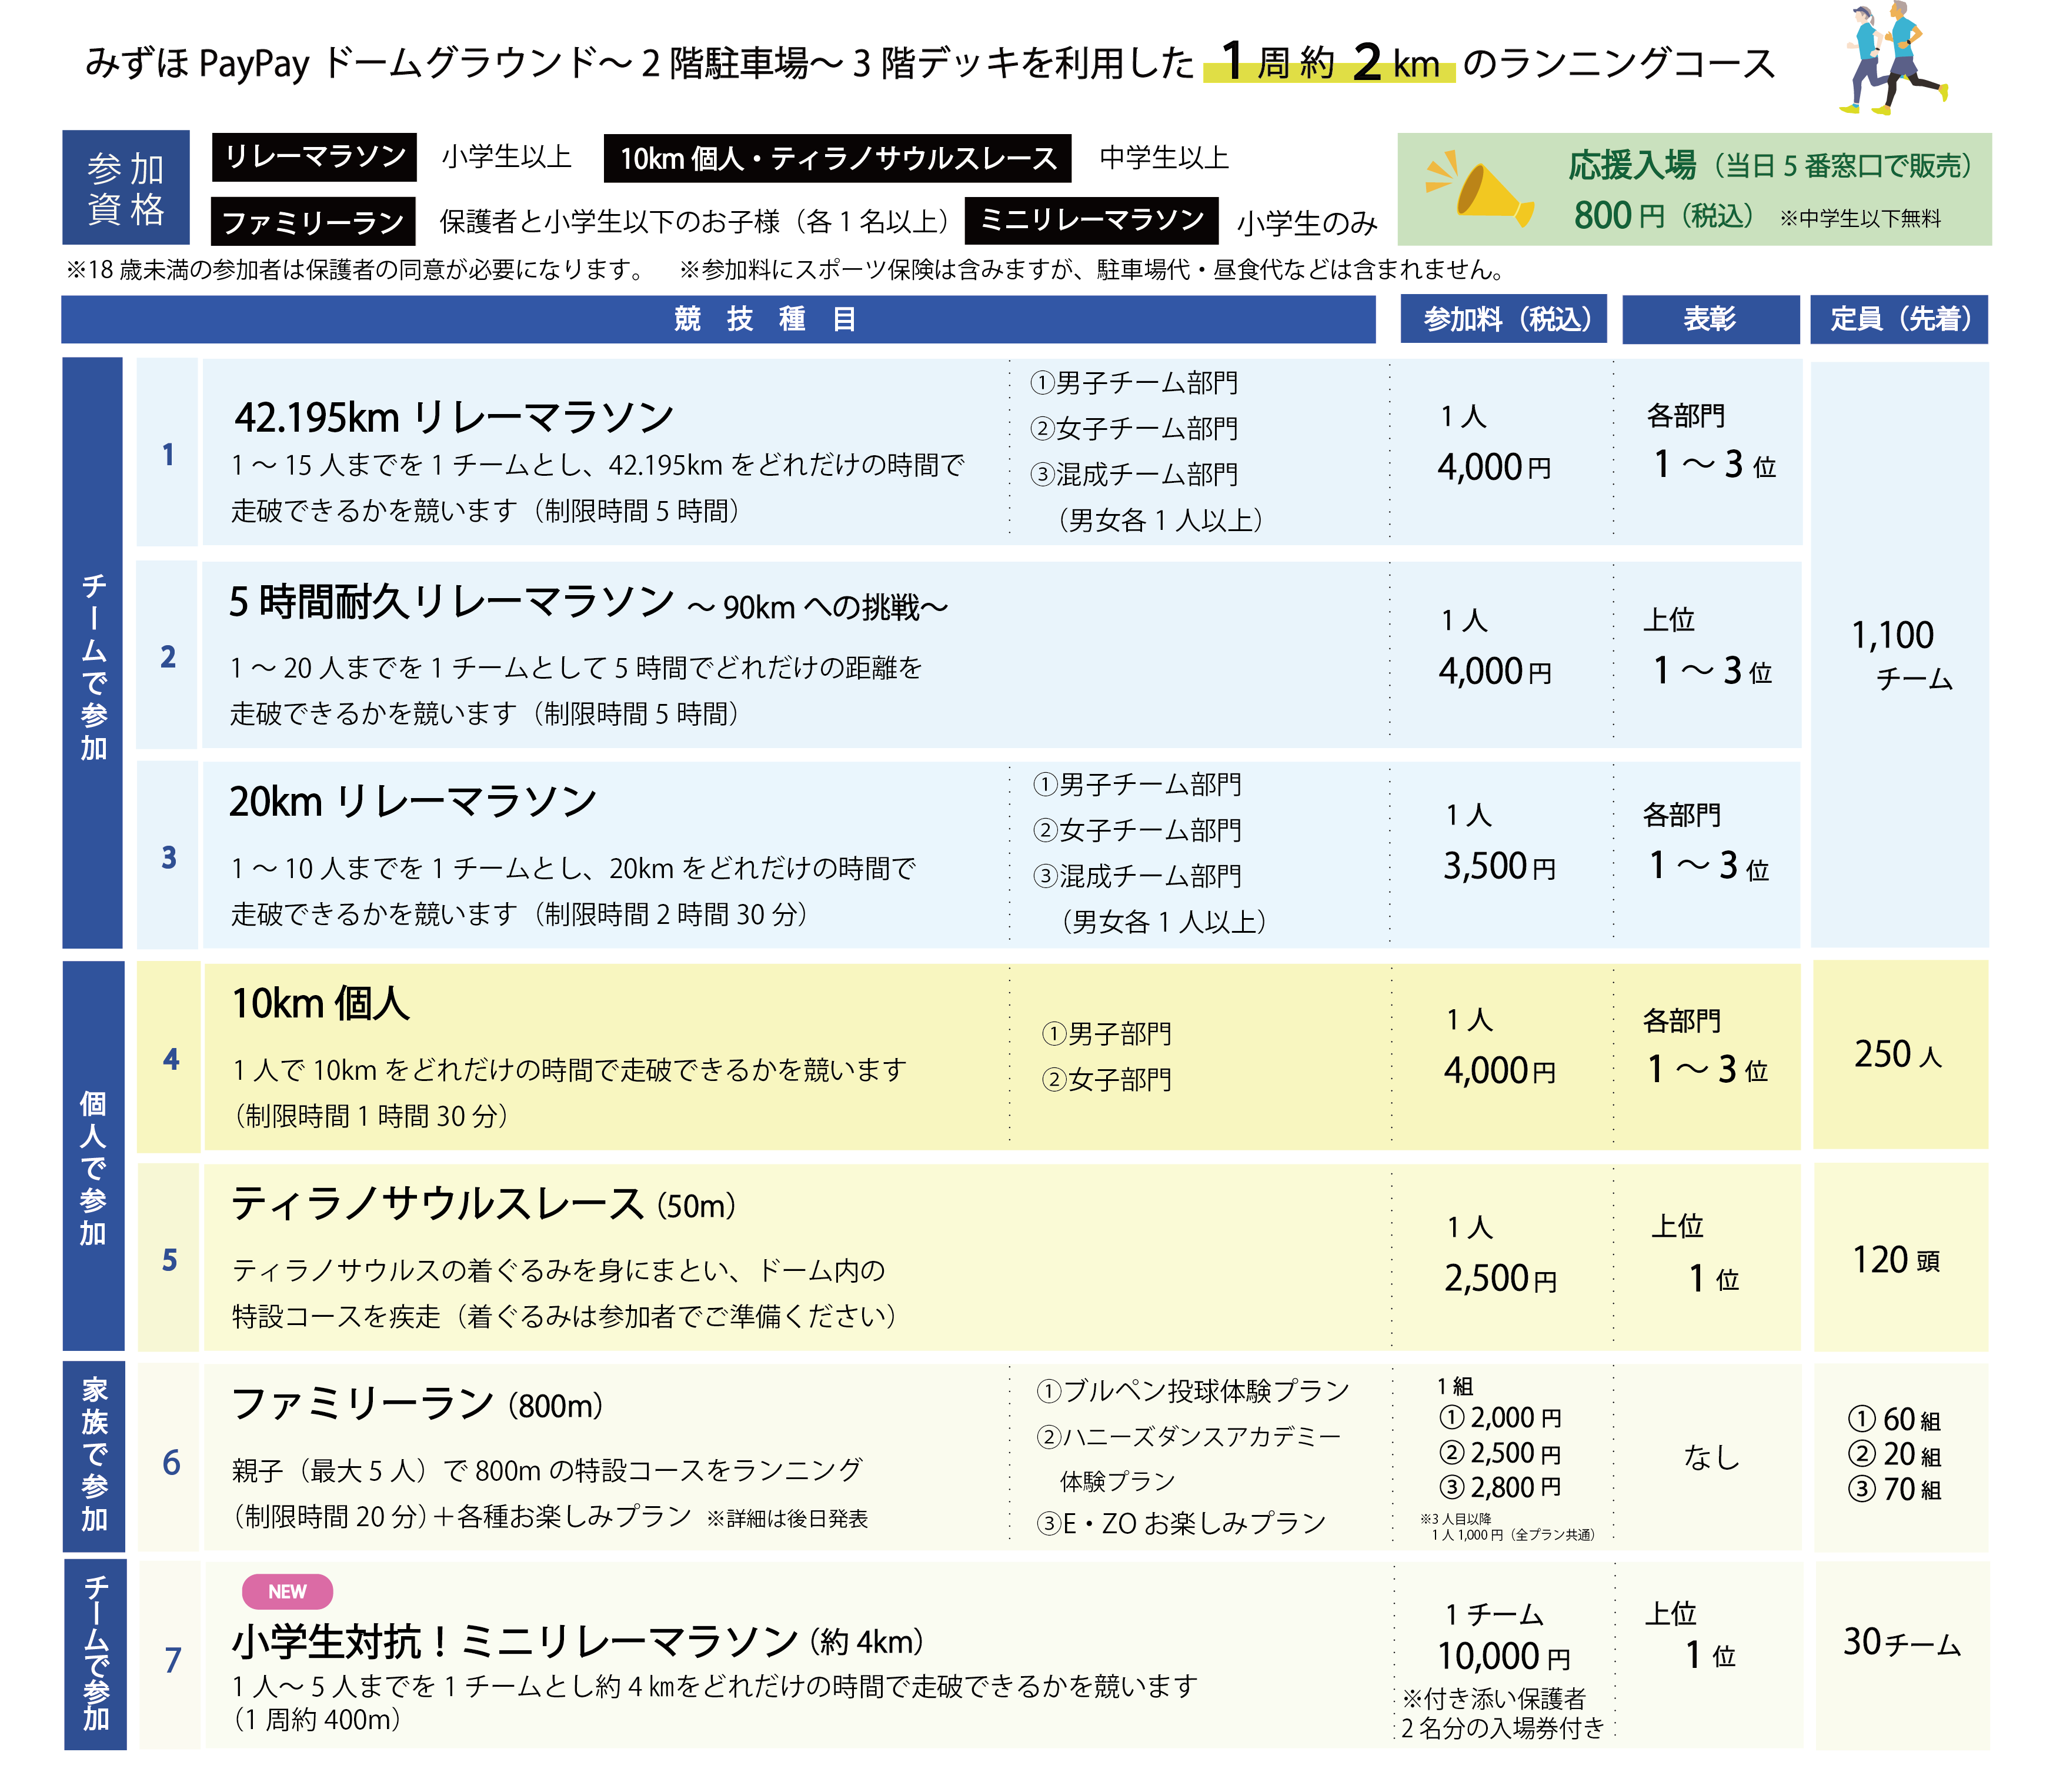
Task: Click the pink NEW badge
Action: pos(287,1591)
